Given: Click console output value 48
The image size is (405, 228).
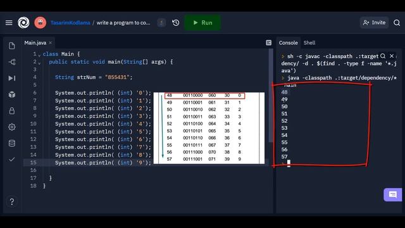Looking at the screenshot, I should 284,92.
